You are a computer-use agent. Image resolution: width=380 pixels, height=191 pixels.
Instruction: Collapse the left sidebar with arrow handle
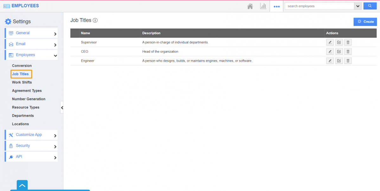pyautogui.click(x=62, y=108)
